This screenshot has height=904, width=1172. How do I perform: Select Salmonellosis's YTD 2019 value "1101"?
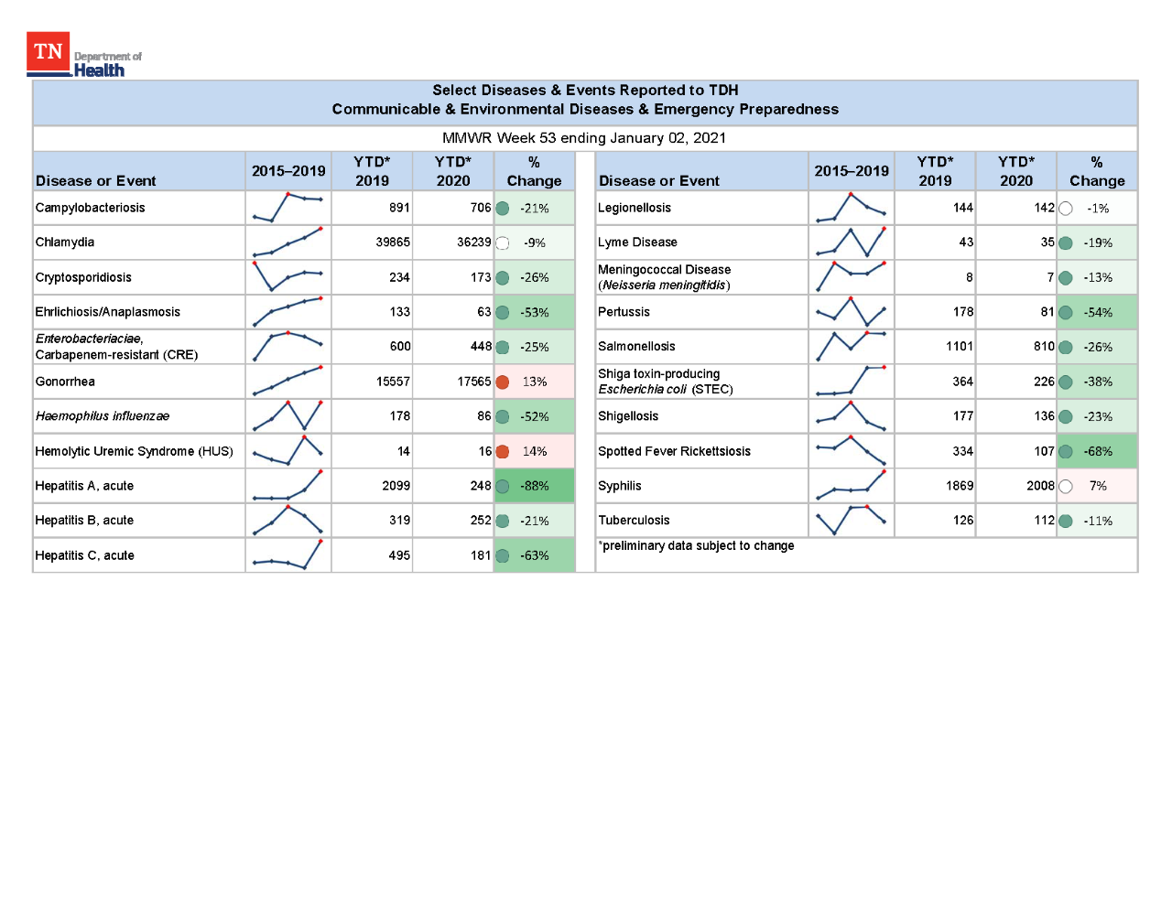pyautogui.click(x=960, y=347)
